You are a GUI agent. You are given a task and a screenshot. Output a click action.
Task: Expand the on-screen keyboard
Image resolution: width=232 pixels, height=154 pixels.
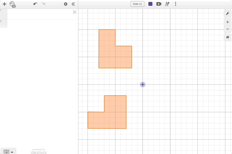tap(8, 151)
